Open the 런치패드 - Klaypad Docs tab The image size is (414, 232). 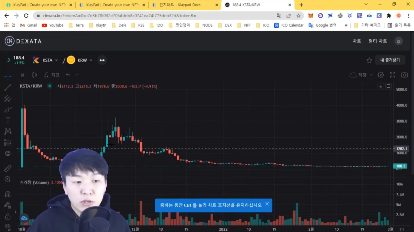click(185, 5)
